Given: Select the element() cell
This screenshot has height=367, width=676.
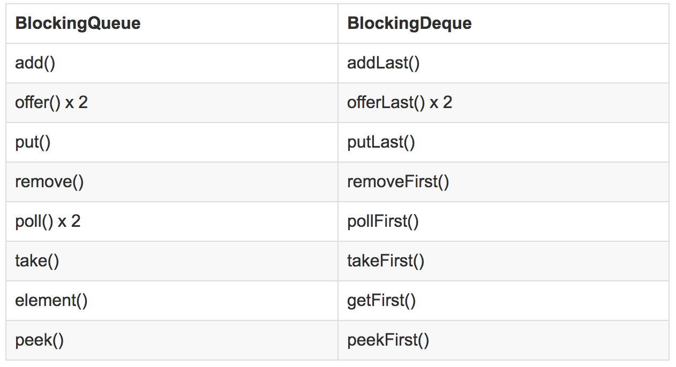Looking at the screenshot, I should point(172,301).
